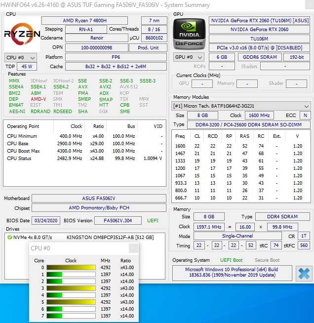The height and width of the screenshot is (323, 314).
Task: Click the TDP 45 W field
Action: tap(27, 67)
